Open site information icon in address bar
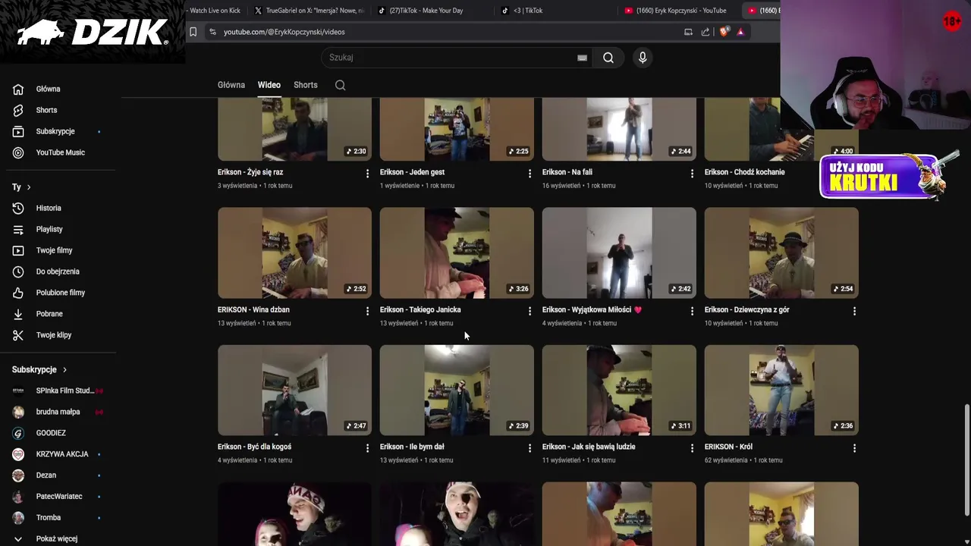The image size is (971, 546). click(x=212, y=32)
